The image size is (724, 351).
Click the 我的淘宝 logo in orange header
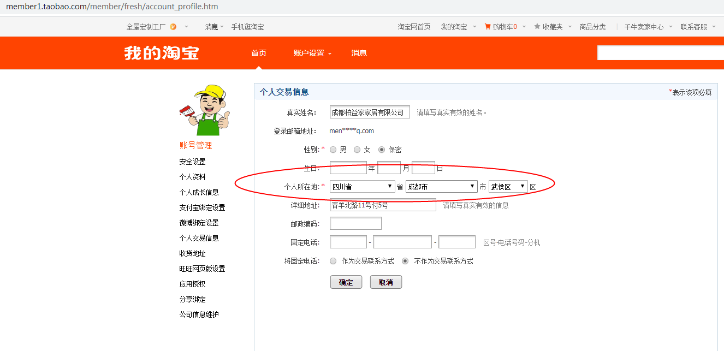pyautogui.click(x=162, y=53)
